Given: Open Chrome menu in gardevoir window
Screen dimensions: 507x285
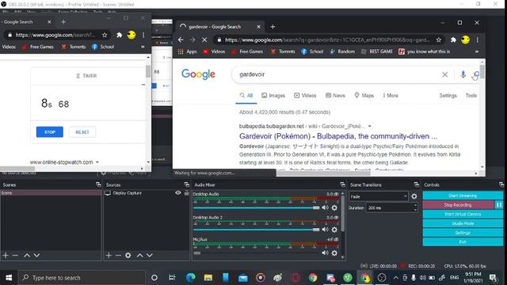Looking at the screenshot, I should coord(477,40).
